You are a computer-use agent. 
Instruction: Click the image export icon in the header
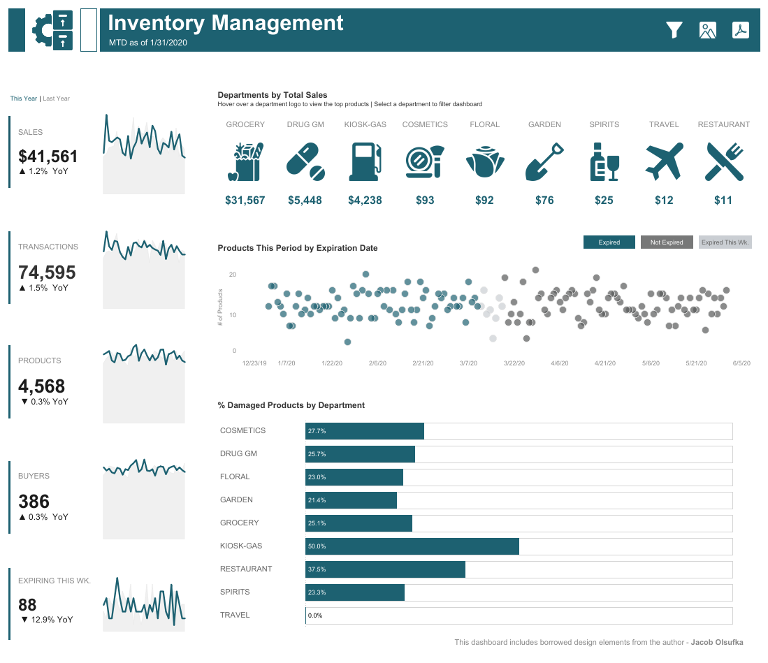[708, 30]
